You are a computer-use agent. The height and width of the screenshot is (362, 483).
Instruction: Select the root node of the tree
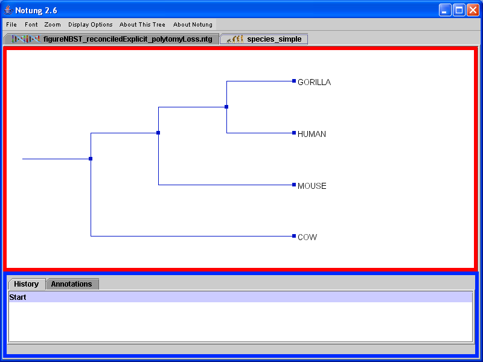(91, 159)
